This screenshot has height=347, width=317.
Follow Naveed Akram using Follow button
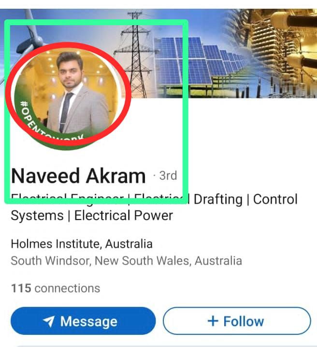[x=237, y=321]
